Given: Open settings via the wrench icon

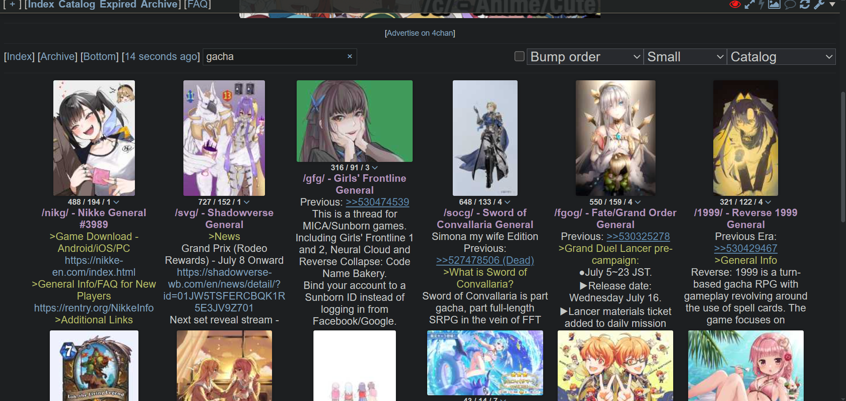Looking at the screenshot, I should (820, 4).
